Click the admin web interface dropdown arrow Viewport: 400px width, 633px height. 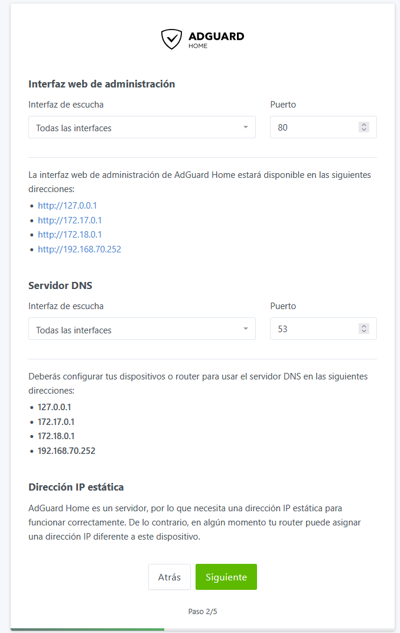[x=246, y=128]
